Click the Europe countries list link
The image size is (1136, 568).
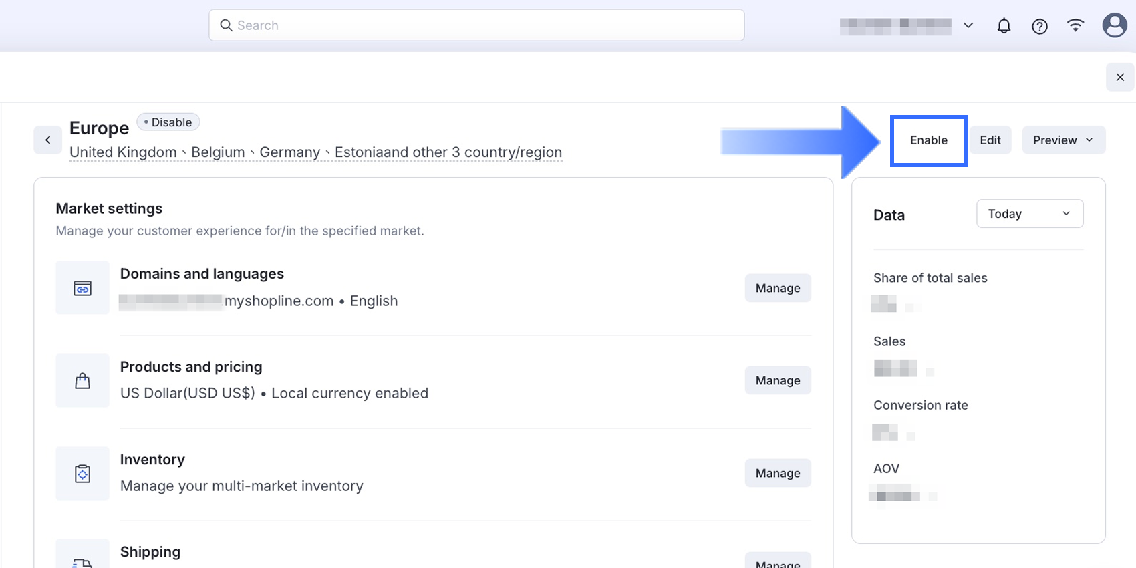[x=315, y=152]
